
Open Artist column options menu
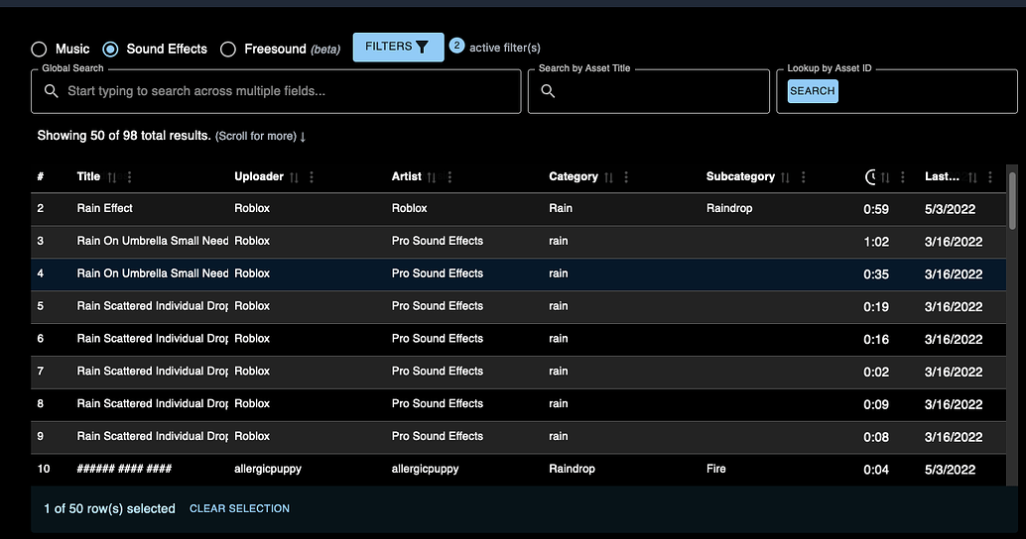click(449, 177)
